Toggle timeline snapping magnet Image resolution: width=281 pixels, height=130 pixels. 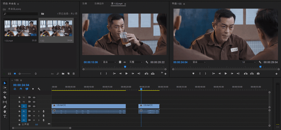click(21, 89)
